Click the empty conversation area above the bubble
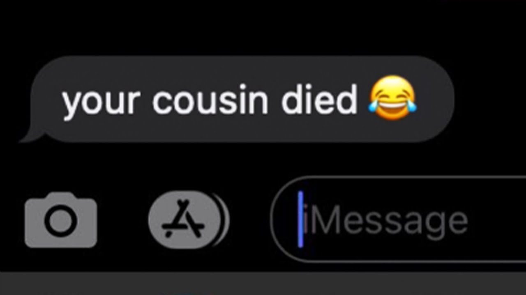Screen dimensions: 526x295 coord(263,27)
